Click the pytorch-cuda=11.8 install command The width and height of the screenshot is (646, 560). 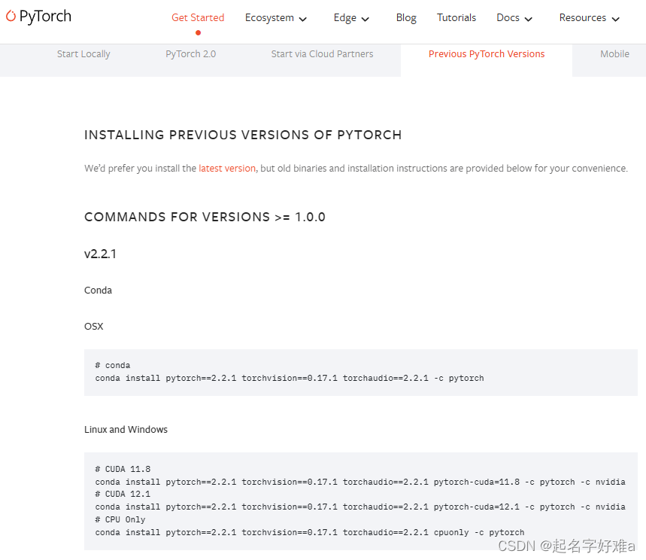[360, 482]
